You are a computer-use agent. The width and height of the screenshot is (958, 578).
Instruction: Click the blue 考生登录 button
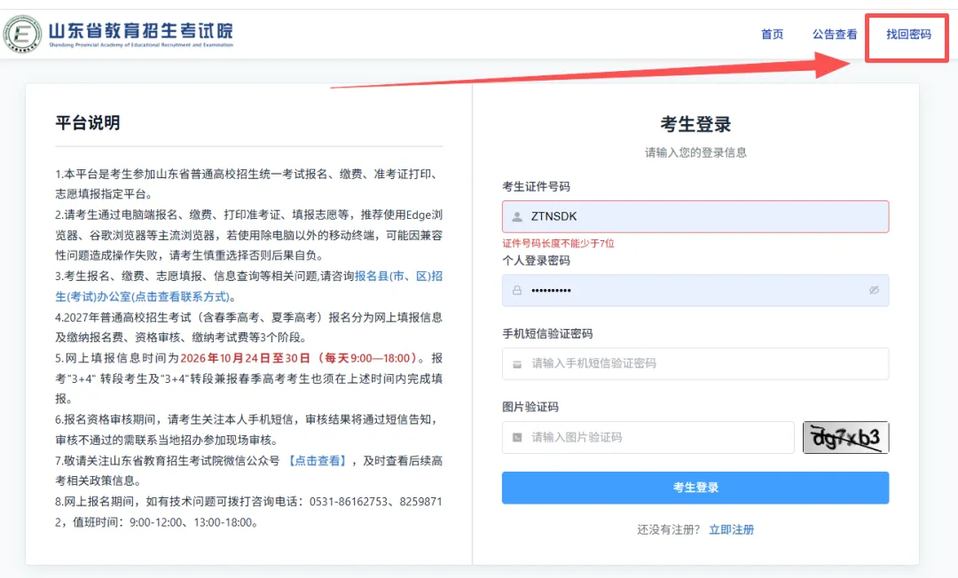coord(695,488)
